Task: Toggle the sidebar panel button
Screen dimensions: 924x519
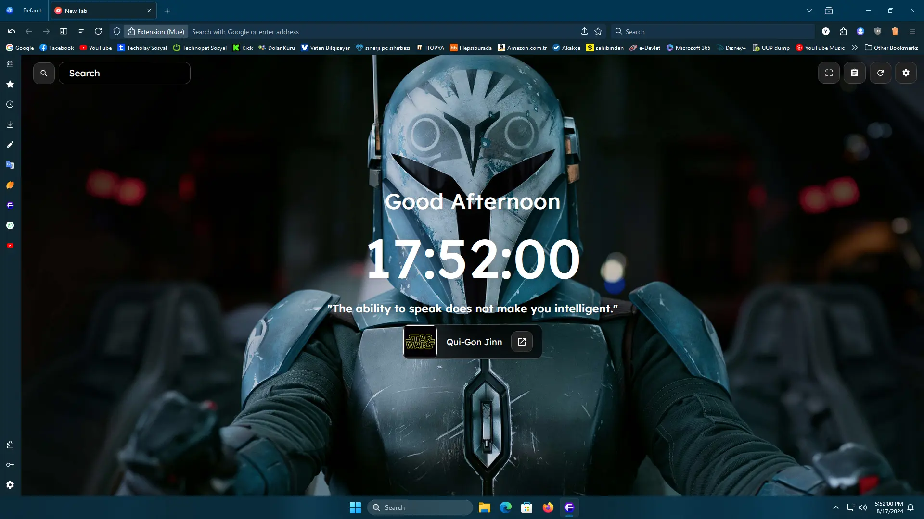Action: (64, 31)
